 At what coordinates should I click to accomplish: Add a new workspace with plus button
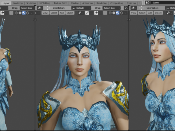tap(140, 3)
